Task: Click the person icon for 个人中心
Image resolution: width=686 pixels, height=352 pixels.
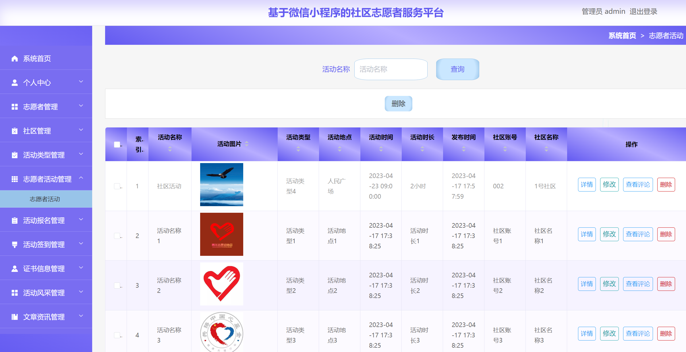Action: tap(15, 83)
